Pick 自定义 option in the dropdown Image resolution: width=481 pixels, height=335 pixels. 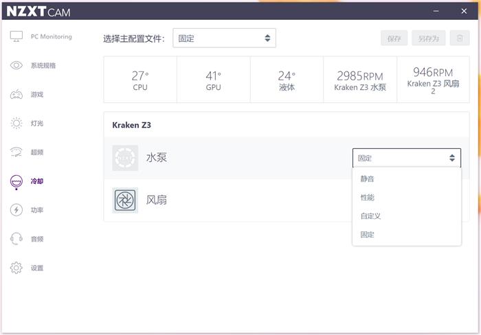click(370, 216)
